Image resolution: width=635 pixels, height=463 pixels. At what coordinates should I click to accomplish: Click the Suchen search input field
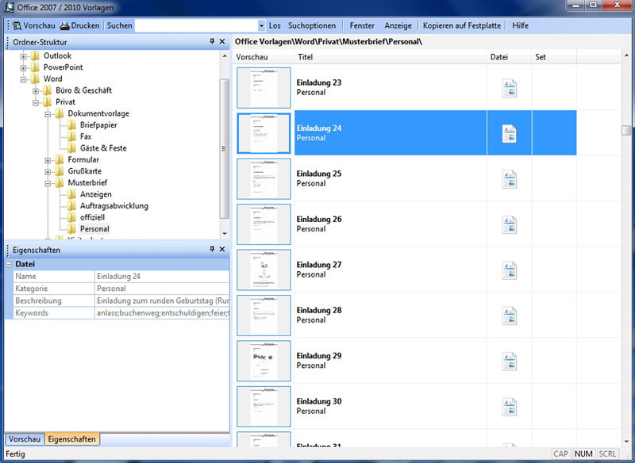pos(196,25)
